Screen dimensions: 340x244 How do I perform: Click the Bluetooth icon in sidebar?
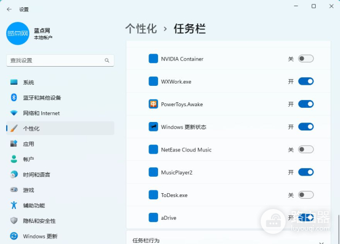14,98
